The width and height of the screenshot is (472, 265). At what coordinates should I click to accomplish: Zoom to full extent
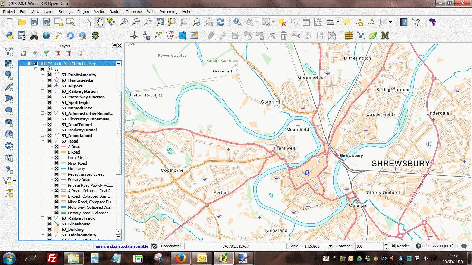point(160,22)
